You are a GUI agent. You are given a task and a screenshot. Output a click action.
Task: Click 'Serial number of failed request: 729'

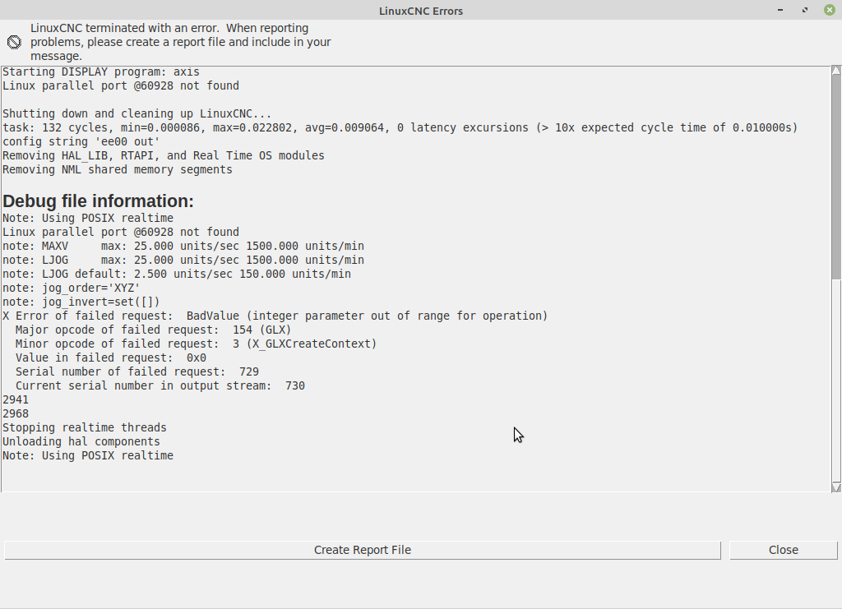tap(137, 371)
